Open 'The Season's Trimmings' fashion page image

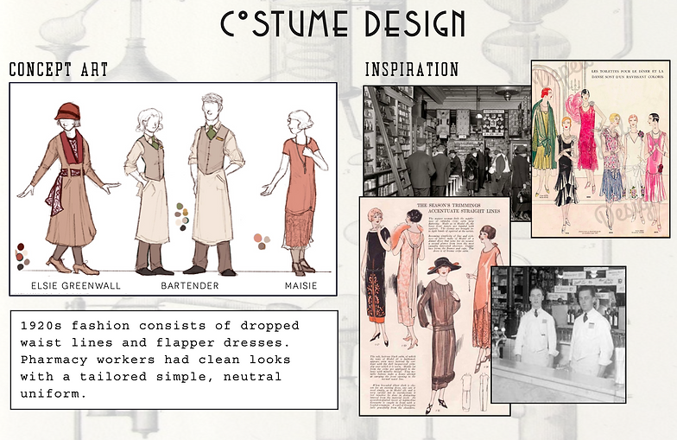435,306
